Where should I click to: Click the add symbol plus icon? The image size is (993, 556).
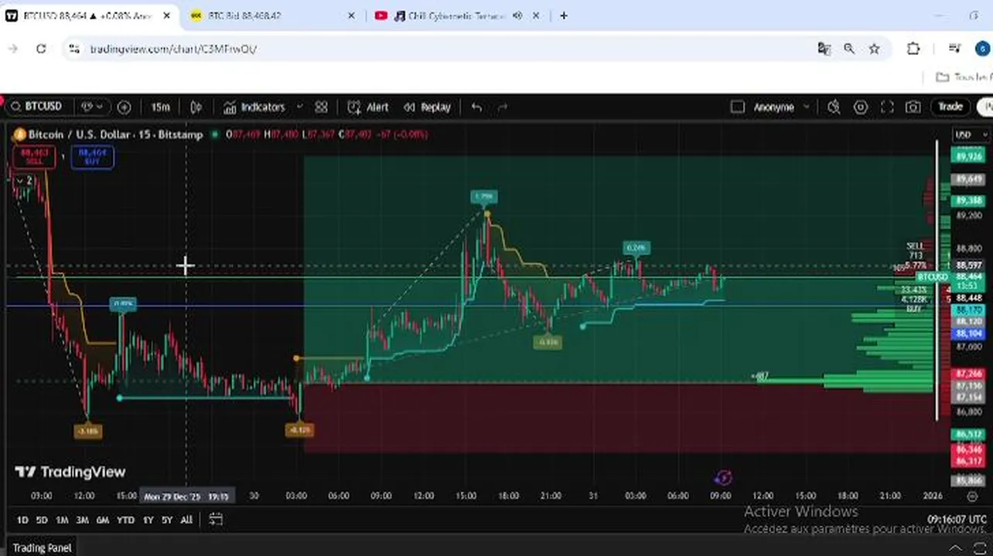(x=124, y=107)
